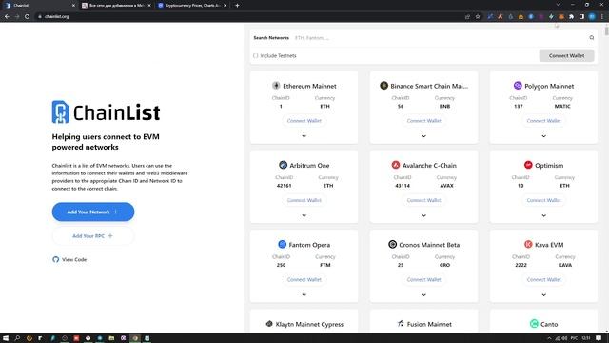Click the Canto logo icon
This screenshot has height=343, width=609.
click(534, 324)
